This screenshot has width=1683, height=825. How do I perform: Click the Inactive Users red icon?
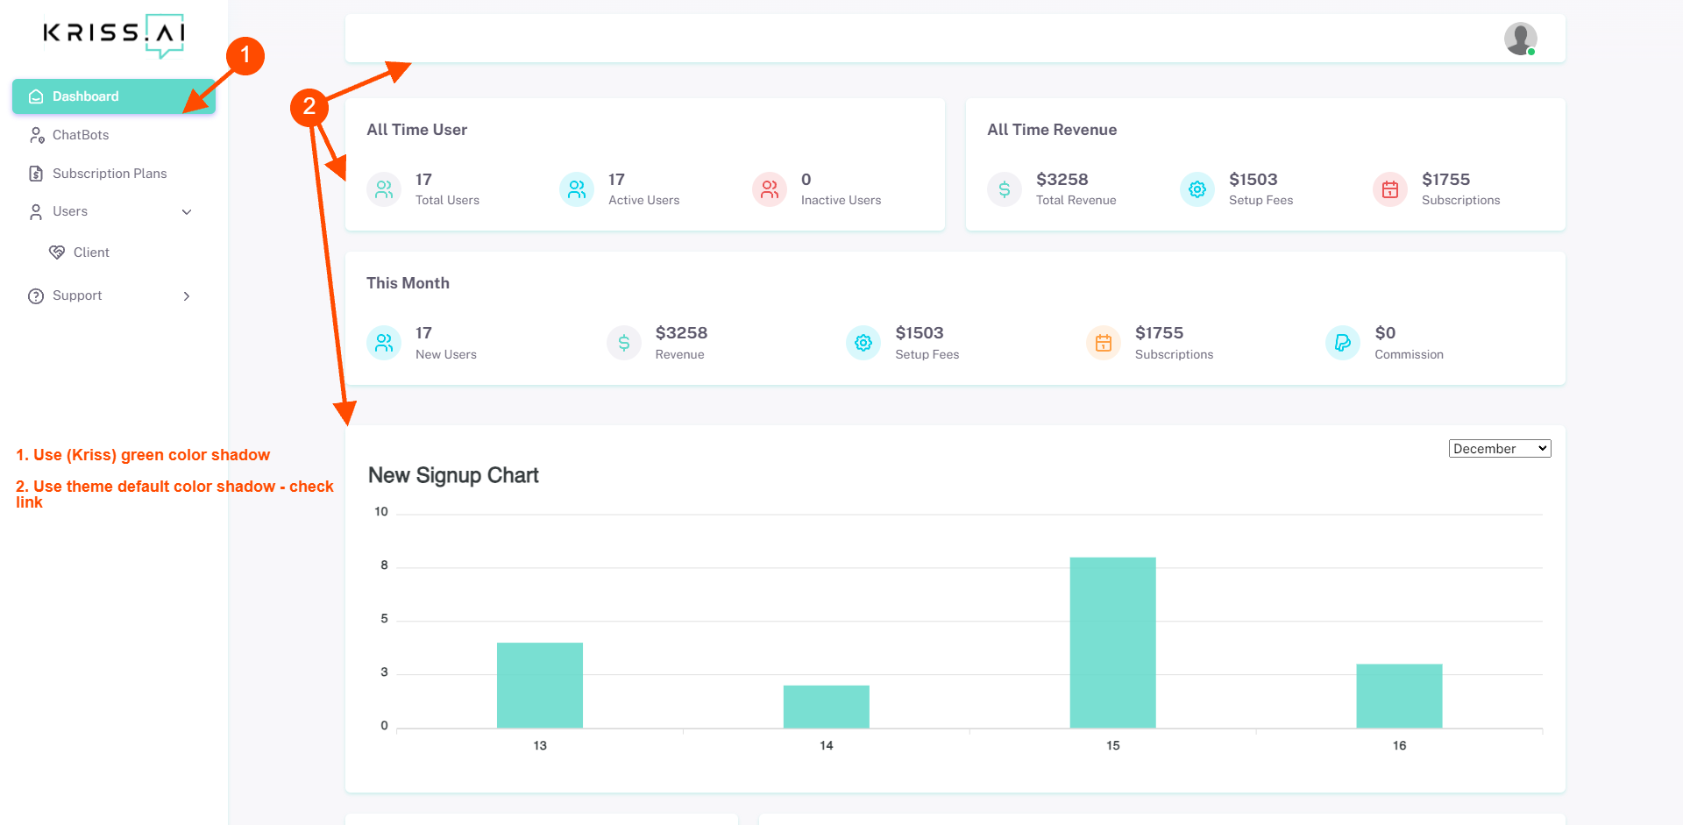click(x=770, y=189)
